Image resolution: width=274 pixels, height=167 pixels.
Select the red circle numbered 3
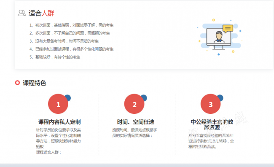point(211,104)
